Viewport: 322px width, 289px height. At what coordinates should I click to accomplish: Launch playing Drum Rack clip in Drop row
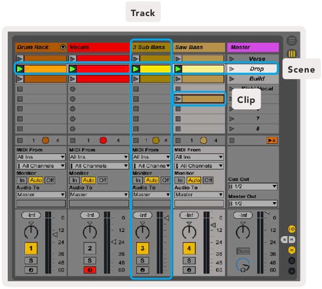pos(20,69)
